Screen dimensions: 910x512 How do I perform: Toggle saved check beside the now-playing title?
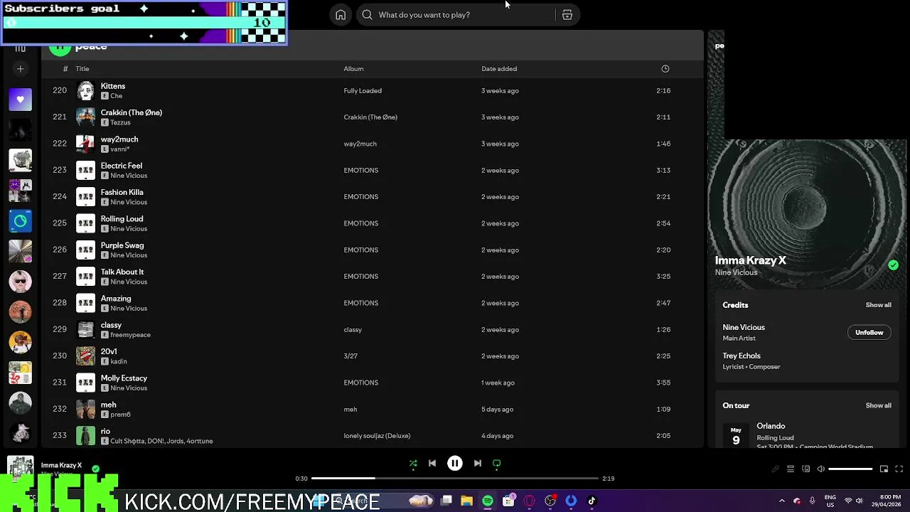(x=95, y=469)
